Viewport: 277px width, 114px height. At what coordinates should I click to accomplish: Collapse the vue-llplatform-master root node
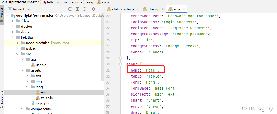7,16
